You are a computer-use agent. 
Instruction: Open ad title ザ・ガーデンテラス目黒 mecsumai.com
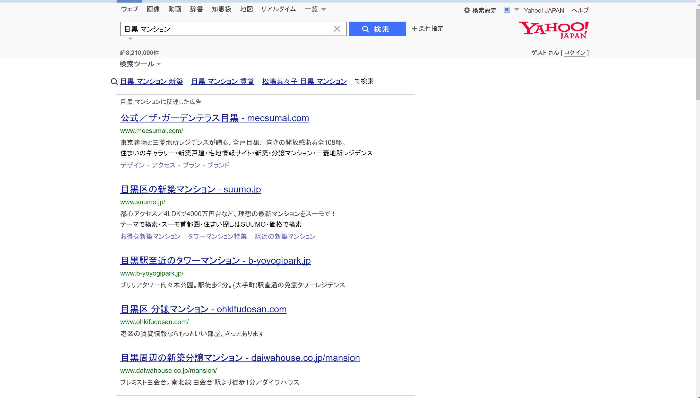click(214, 118)
